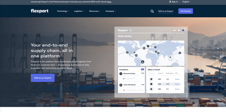Click the 'LGB' destination cell

click(167, 79)
